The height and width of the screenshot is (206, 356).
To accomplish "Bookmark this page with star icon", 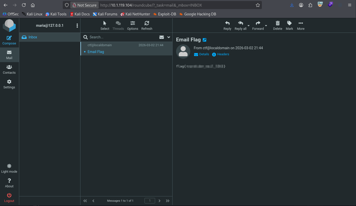I will tap(258, 5).
